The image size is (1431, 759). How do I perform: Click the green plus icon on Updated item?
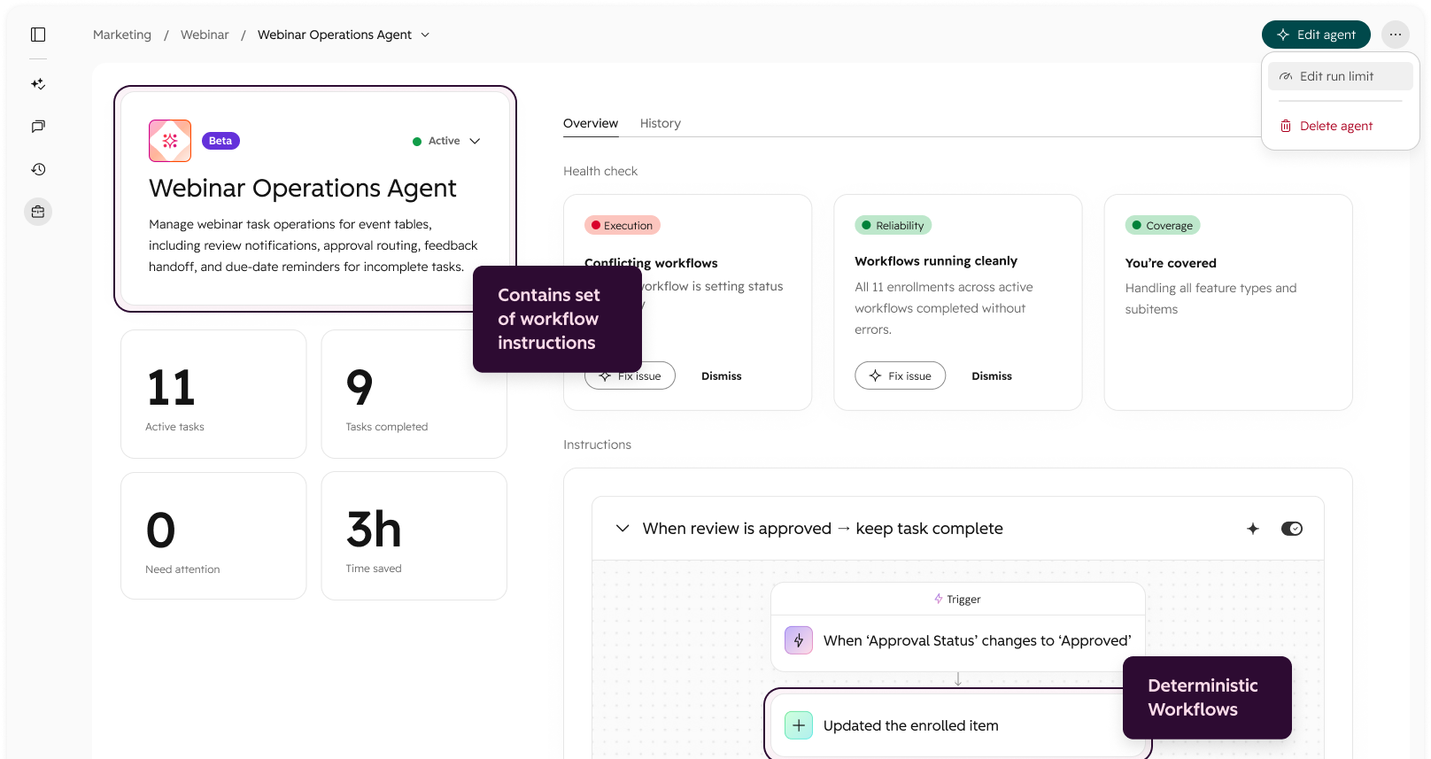(x=799, y=725)
